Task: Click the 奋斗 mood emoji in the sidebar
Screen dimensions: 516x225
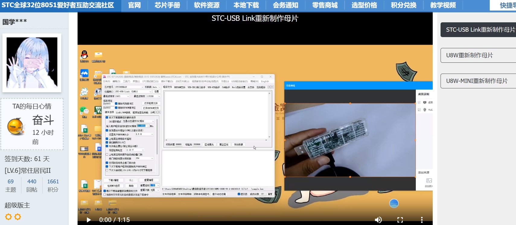Action: click(x=16, y=126)
